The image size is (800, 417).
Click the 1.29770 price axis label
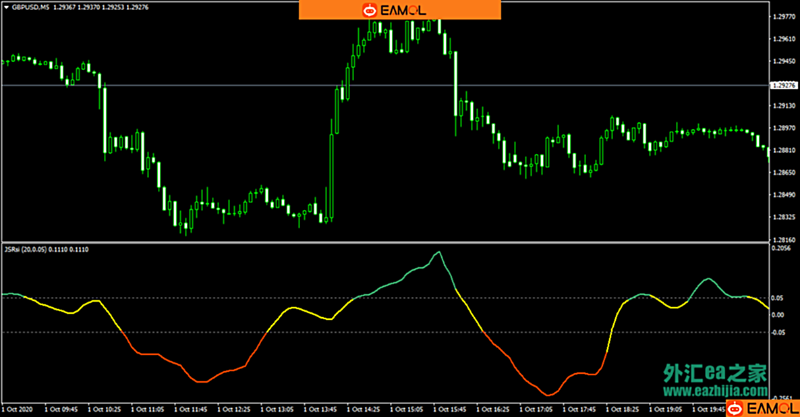click(x=784, y=17)
